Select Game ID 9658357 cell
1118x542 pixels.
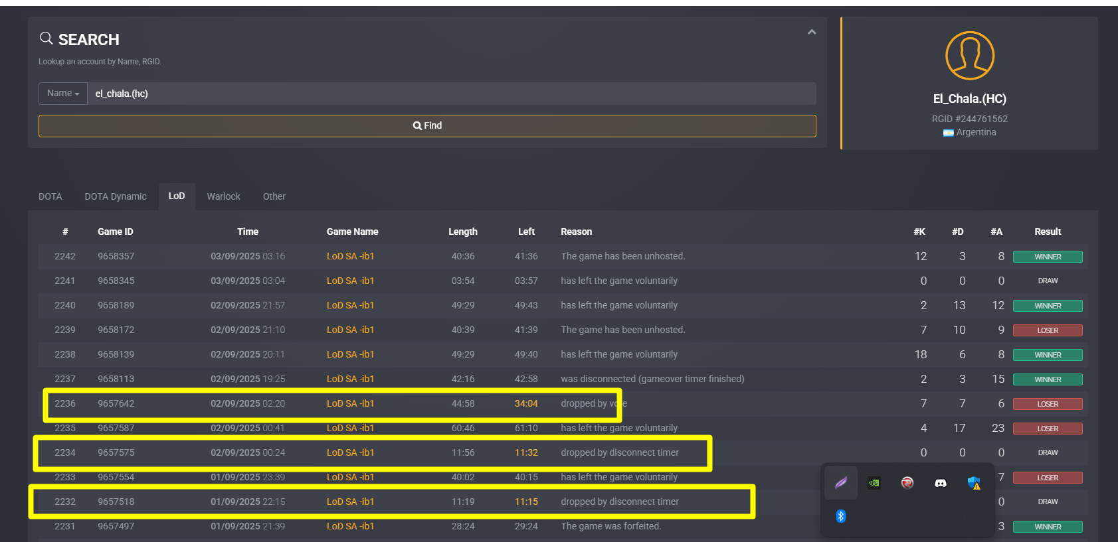coord(116,256)
